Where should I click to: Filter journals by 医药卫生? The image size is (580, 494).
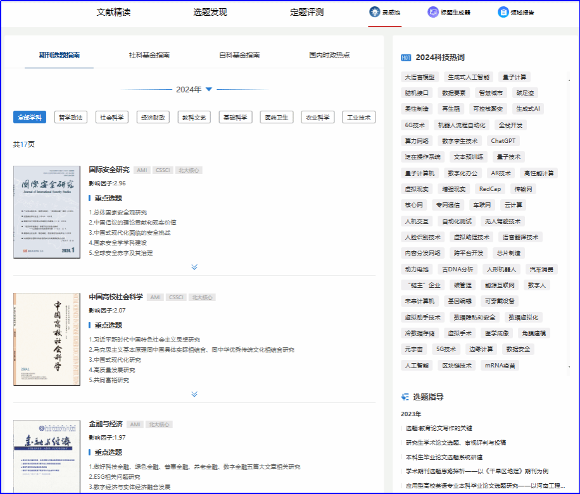click(x=276, y=117)
